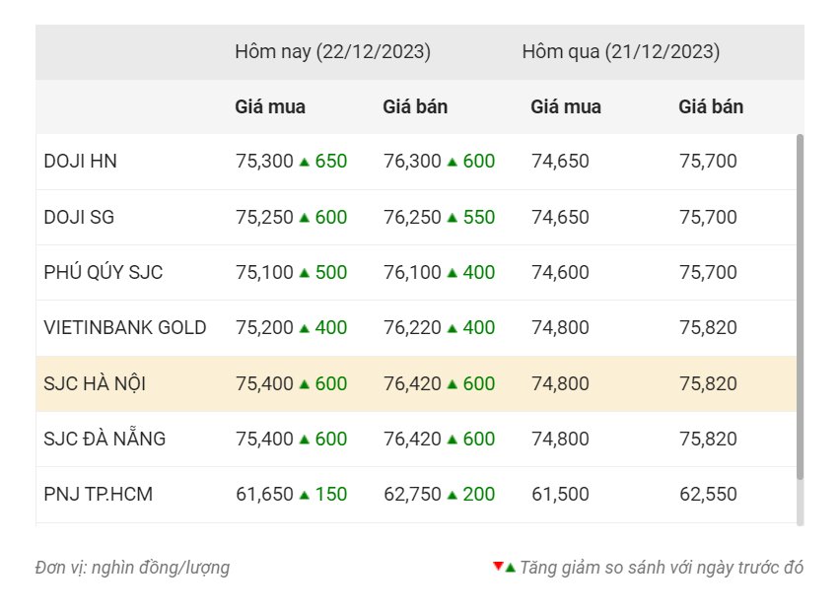
Task: Click PHÚ QÚY SJC yesterday price 74,600
Action: click(560, 272)
